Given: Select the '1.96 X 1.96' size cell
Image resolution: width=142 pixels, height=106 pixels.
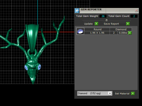Looking at the screenshot, I should pyautogui.click(x=97, y=33).
